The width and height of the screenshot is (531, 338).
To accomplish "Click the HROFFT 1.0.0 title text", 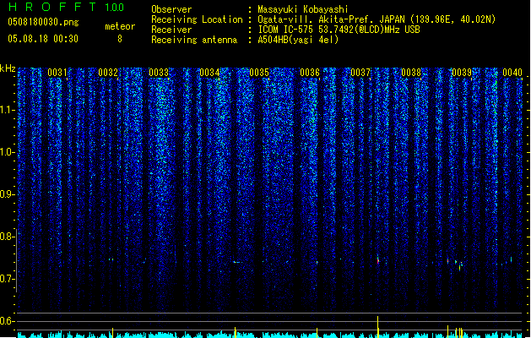I will (67, 7).
